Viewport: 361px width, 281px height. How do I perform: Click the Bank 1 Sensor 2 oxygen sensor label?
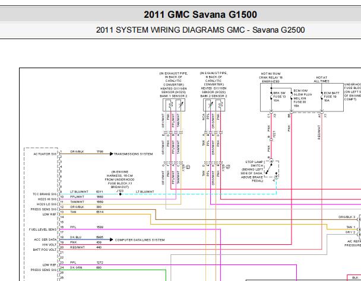pyautogui.click(x=173, y=85)
